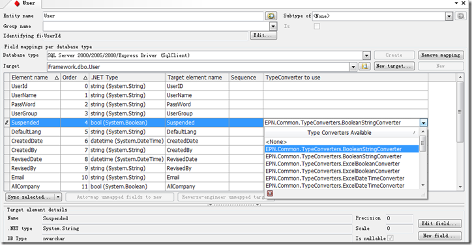Sort by Order column header

[75, 78]
